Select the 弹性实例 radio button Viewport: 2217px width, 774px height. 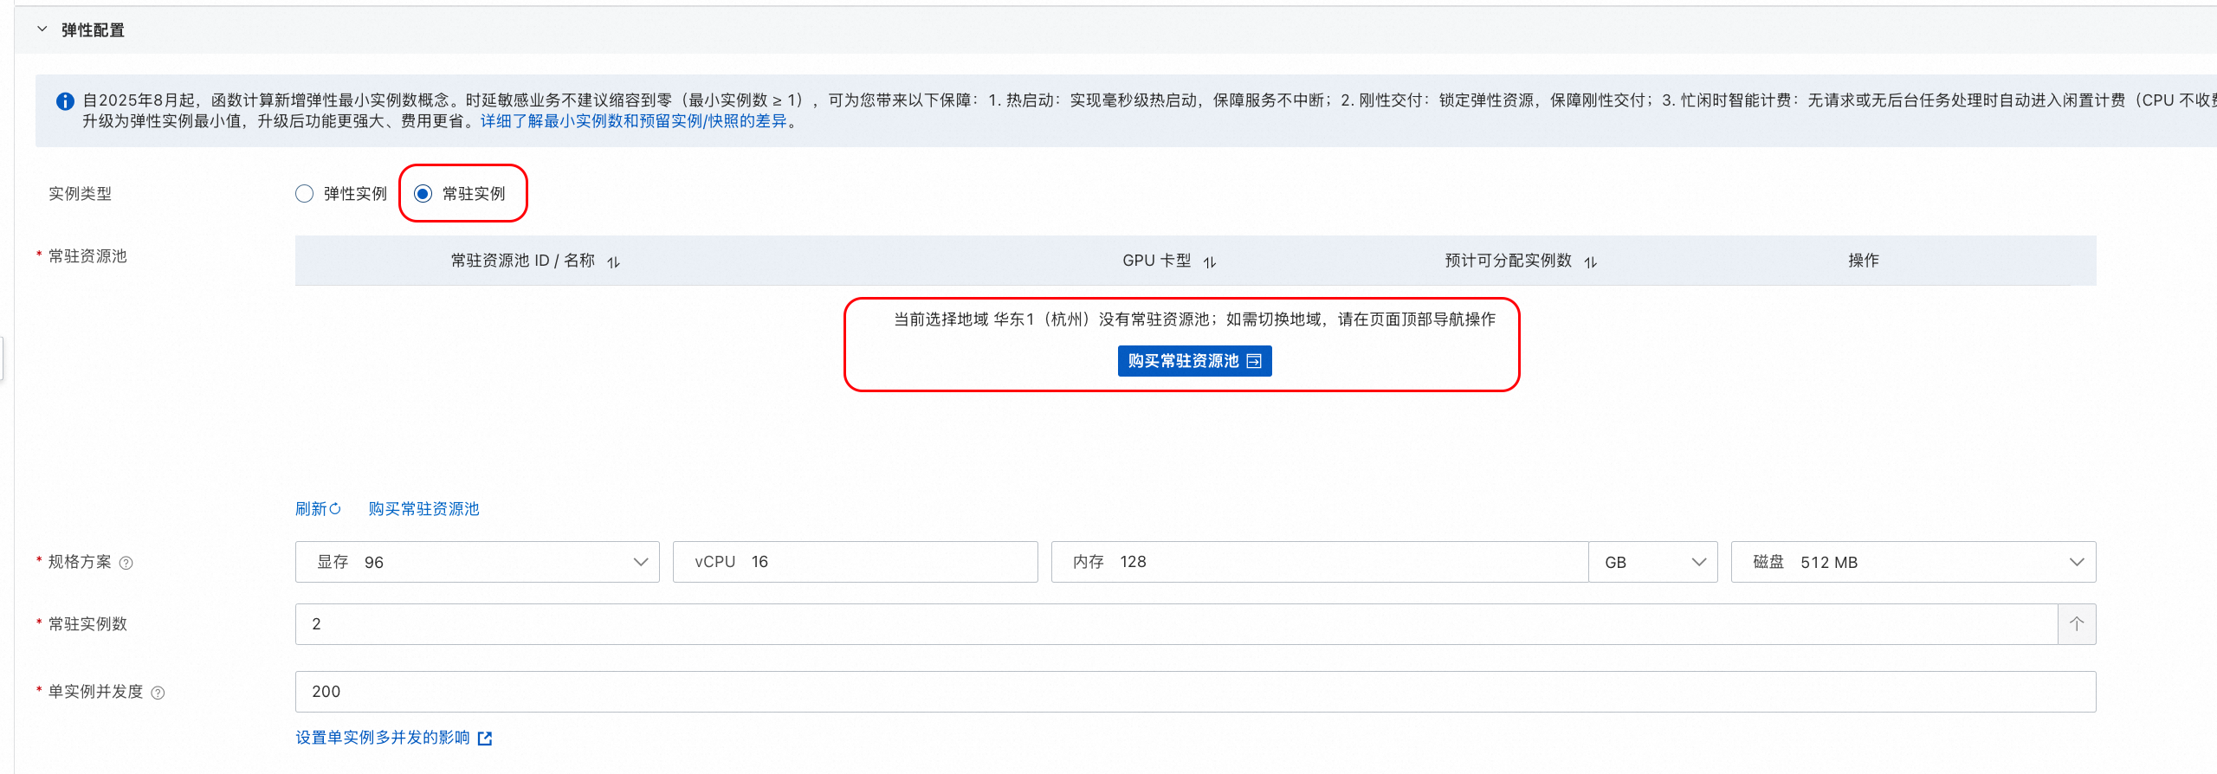point(304,194)
